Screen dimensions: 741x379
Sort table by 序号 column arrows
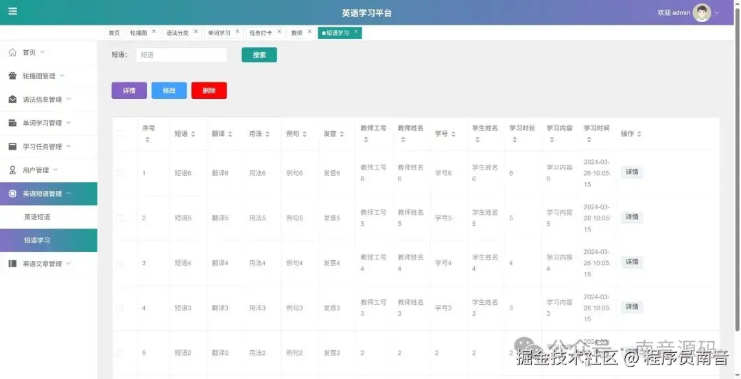point(148,140)
